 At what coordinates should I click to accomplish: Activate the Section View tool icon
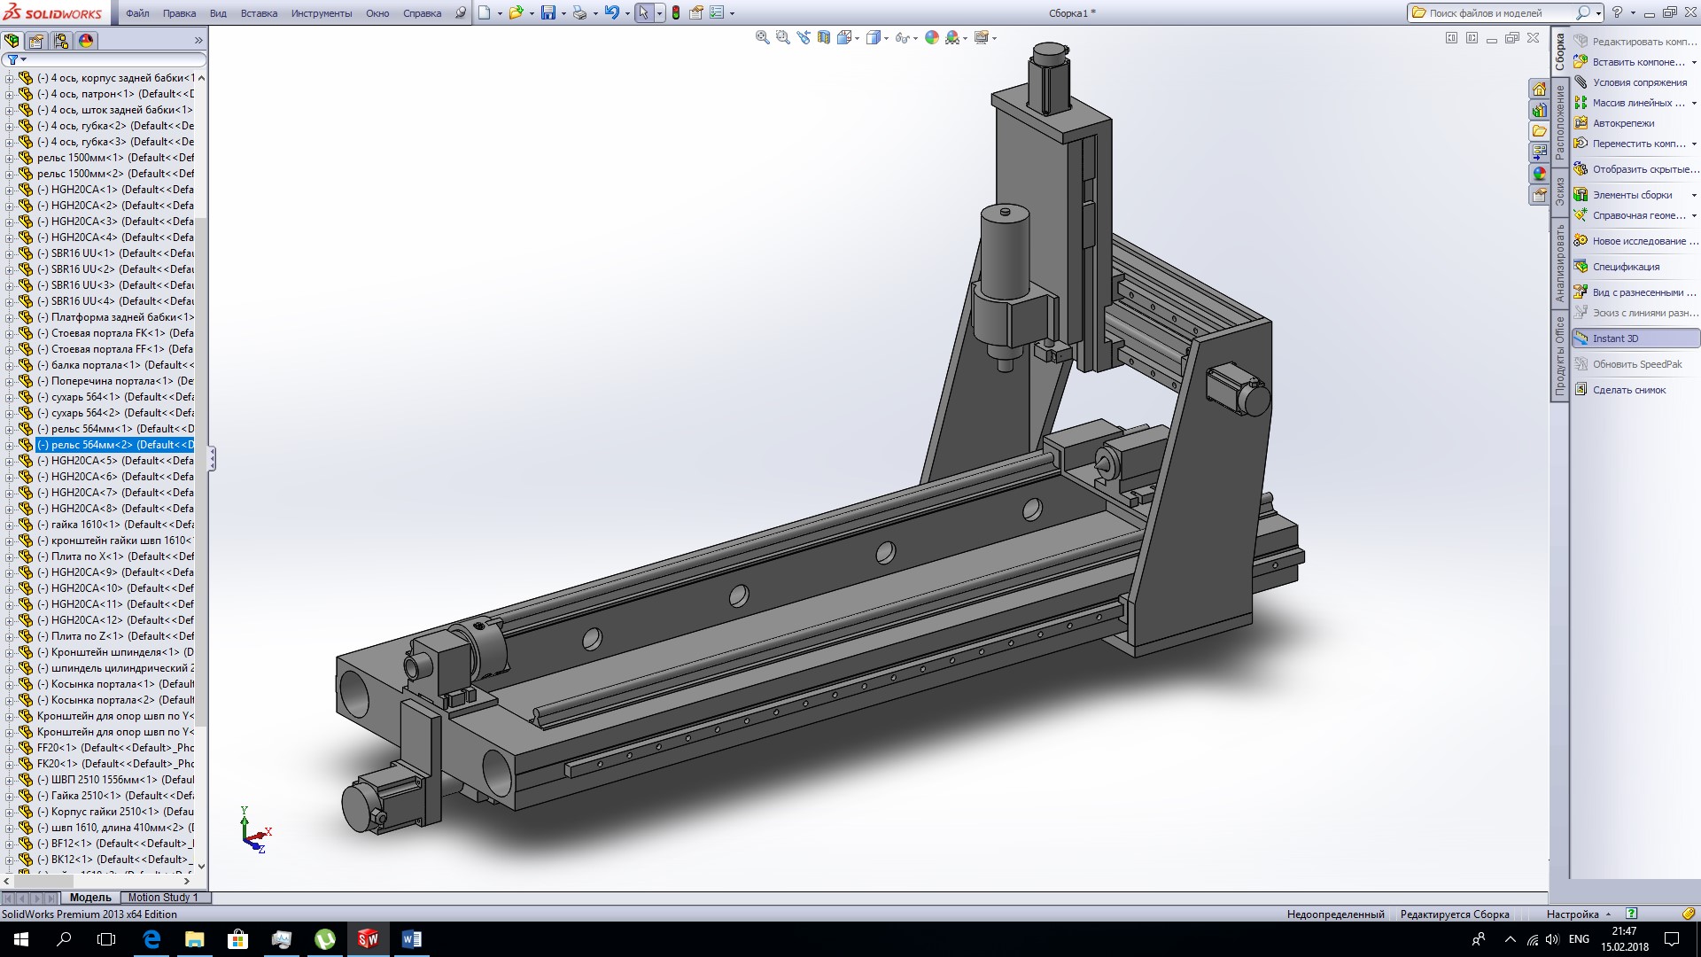click(824, 37)
